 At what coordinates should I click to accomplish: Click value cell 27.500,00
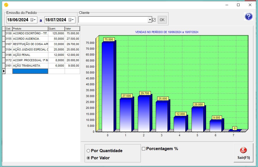(x=72, y=39)
